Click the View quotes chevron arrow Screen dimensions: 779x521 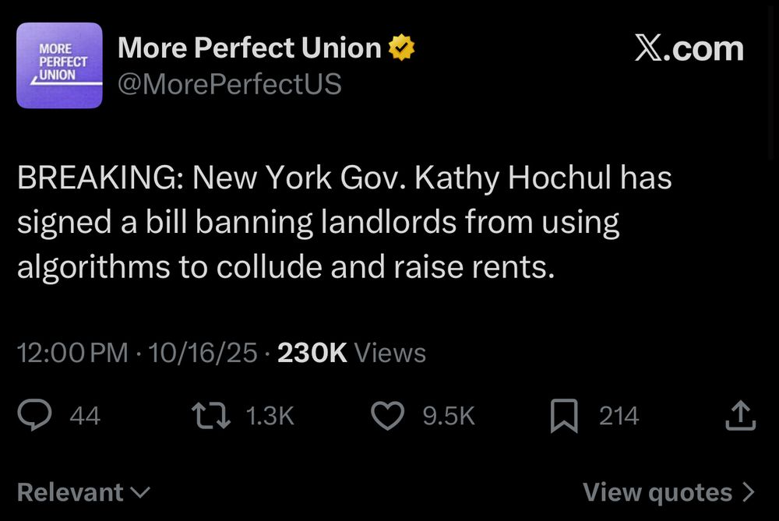(749, 492)
